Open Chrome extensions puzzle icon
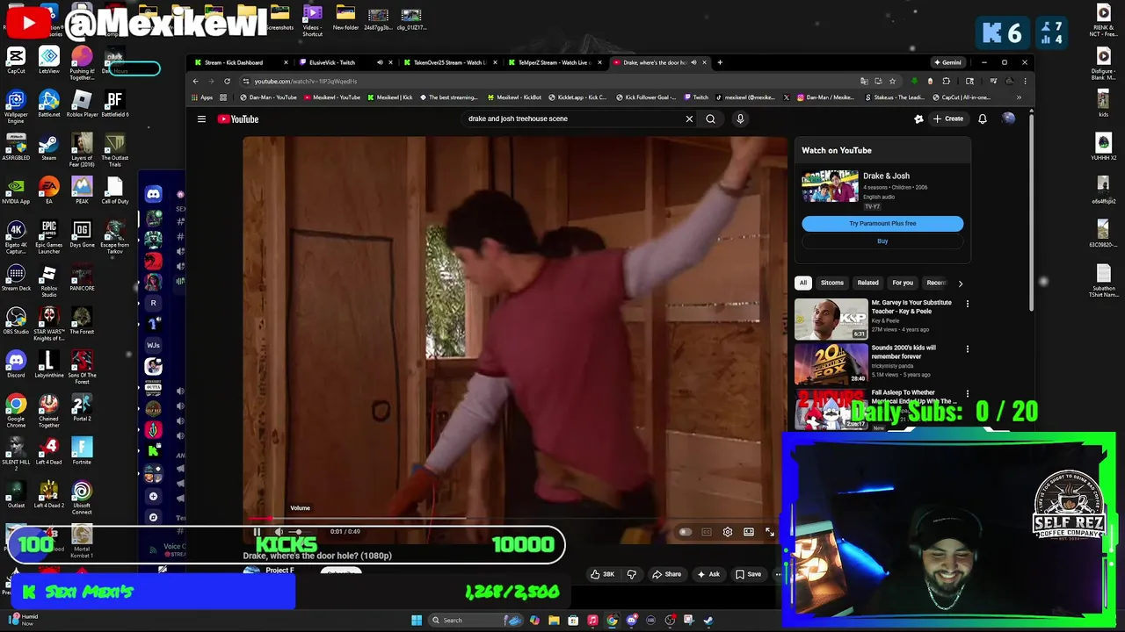This screenshot has height=632, width=1125. tap(947, 81)
